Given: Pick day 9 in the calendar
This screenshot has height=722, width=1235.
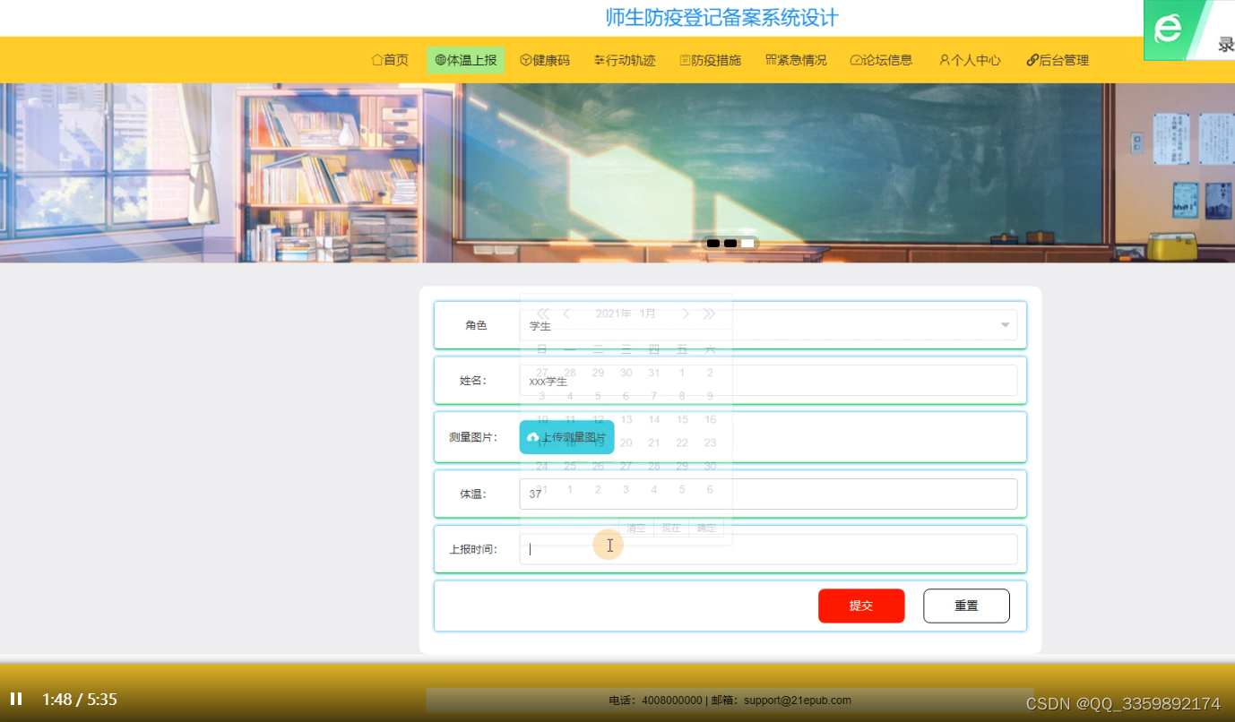Looking at the screenshot, I should point(710,396).
